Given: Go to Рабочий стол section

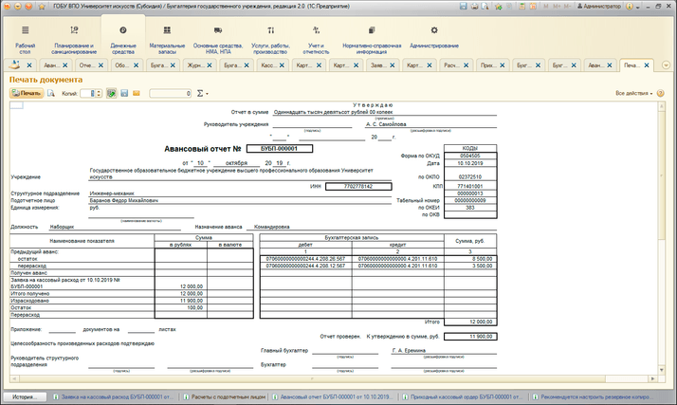Looking at the screenshot, I should (x=26, y=37).
